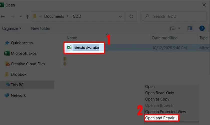Open Creative Cloud Files in the sidebar
Image resolution: width=210 pixels, height=125 pixels.
[x=28, y=64]
